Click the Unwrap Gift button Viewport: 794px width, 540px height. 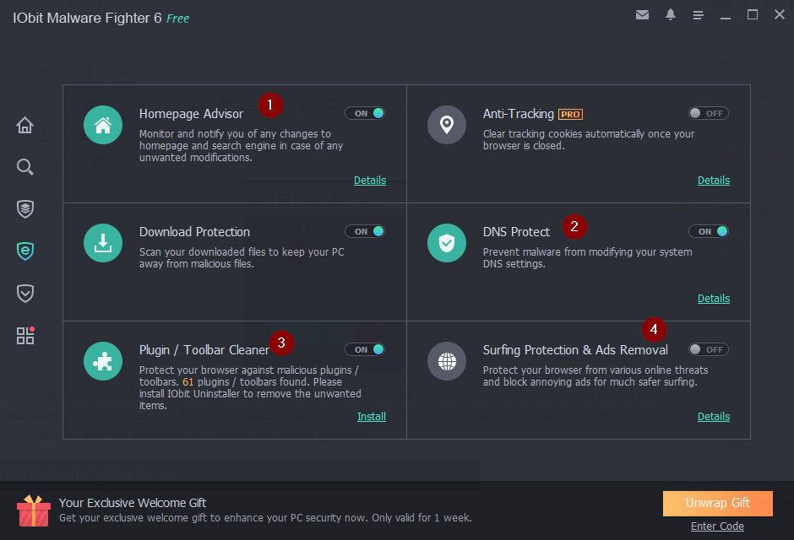pos(717,503)
